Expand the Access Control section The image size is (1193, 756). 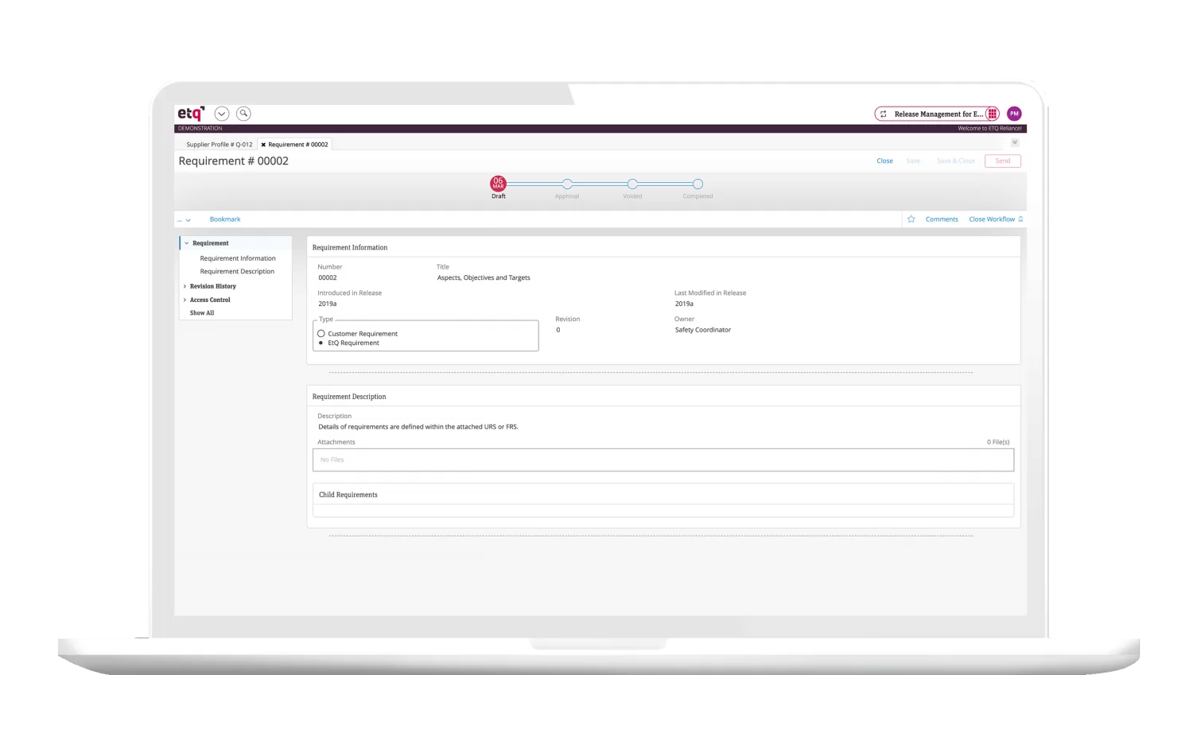pyautogui.click(x=185, y=300)
